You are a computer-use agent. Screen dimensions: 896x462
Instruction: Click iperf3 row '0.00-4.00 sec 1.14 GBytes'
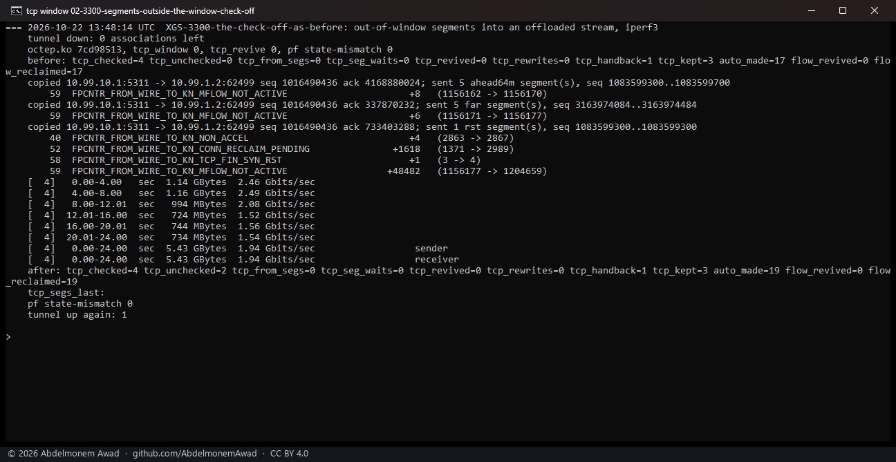[171, 182]
